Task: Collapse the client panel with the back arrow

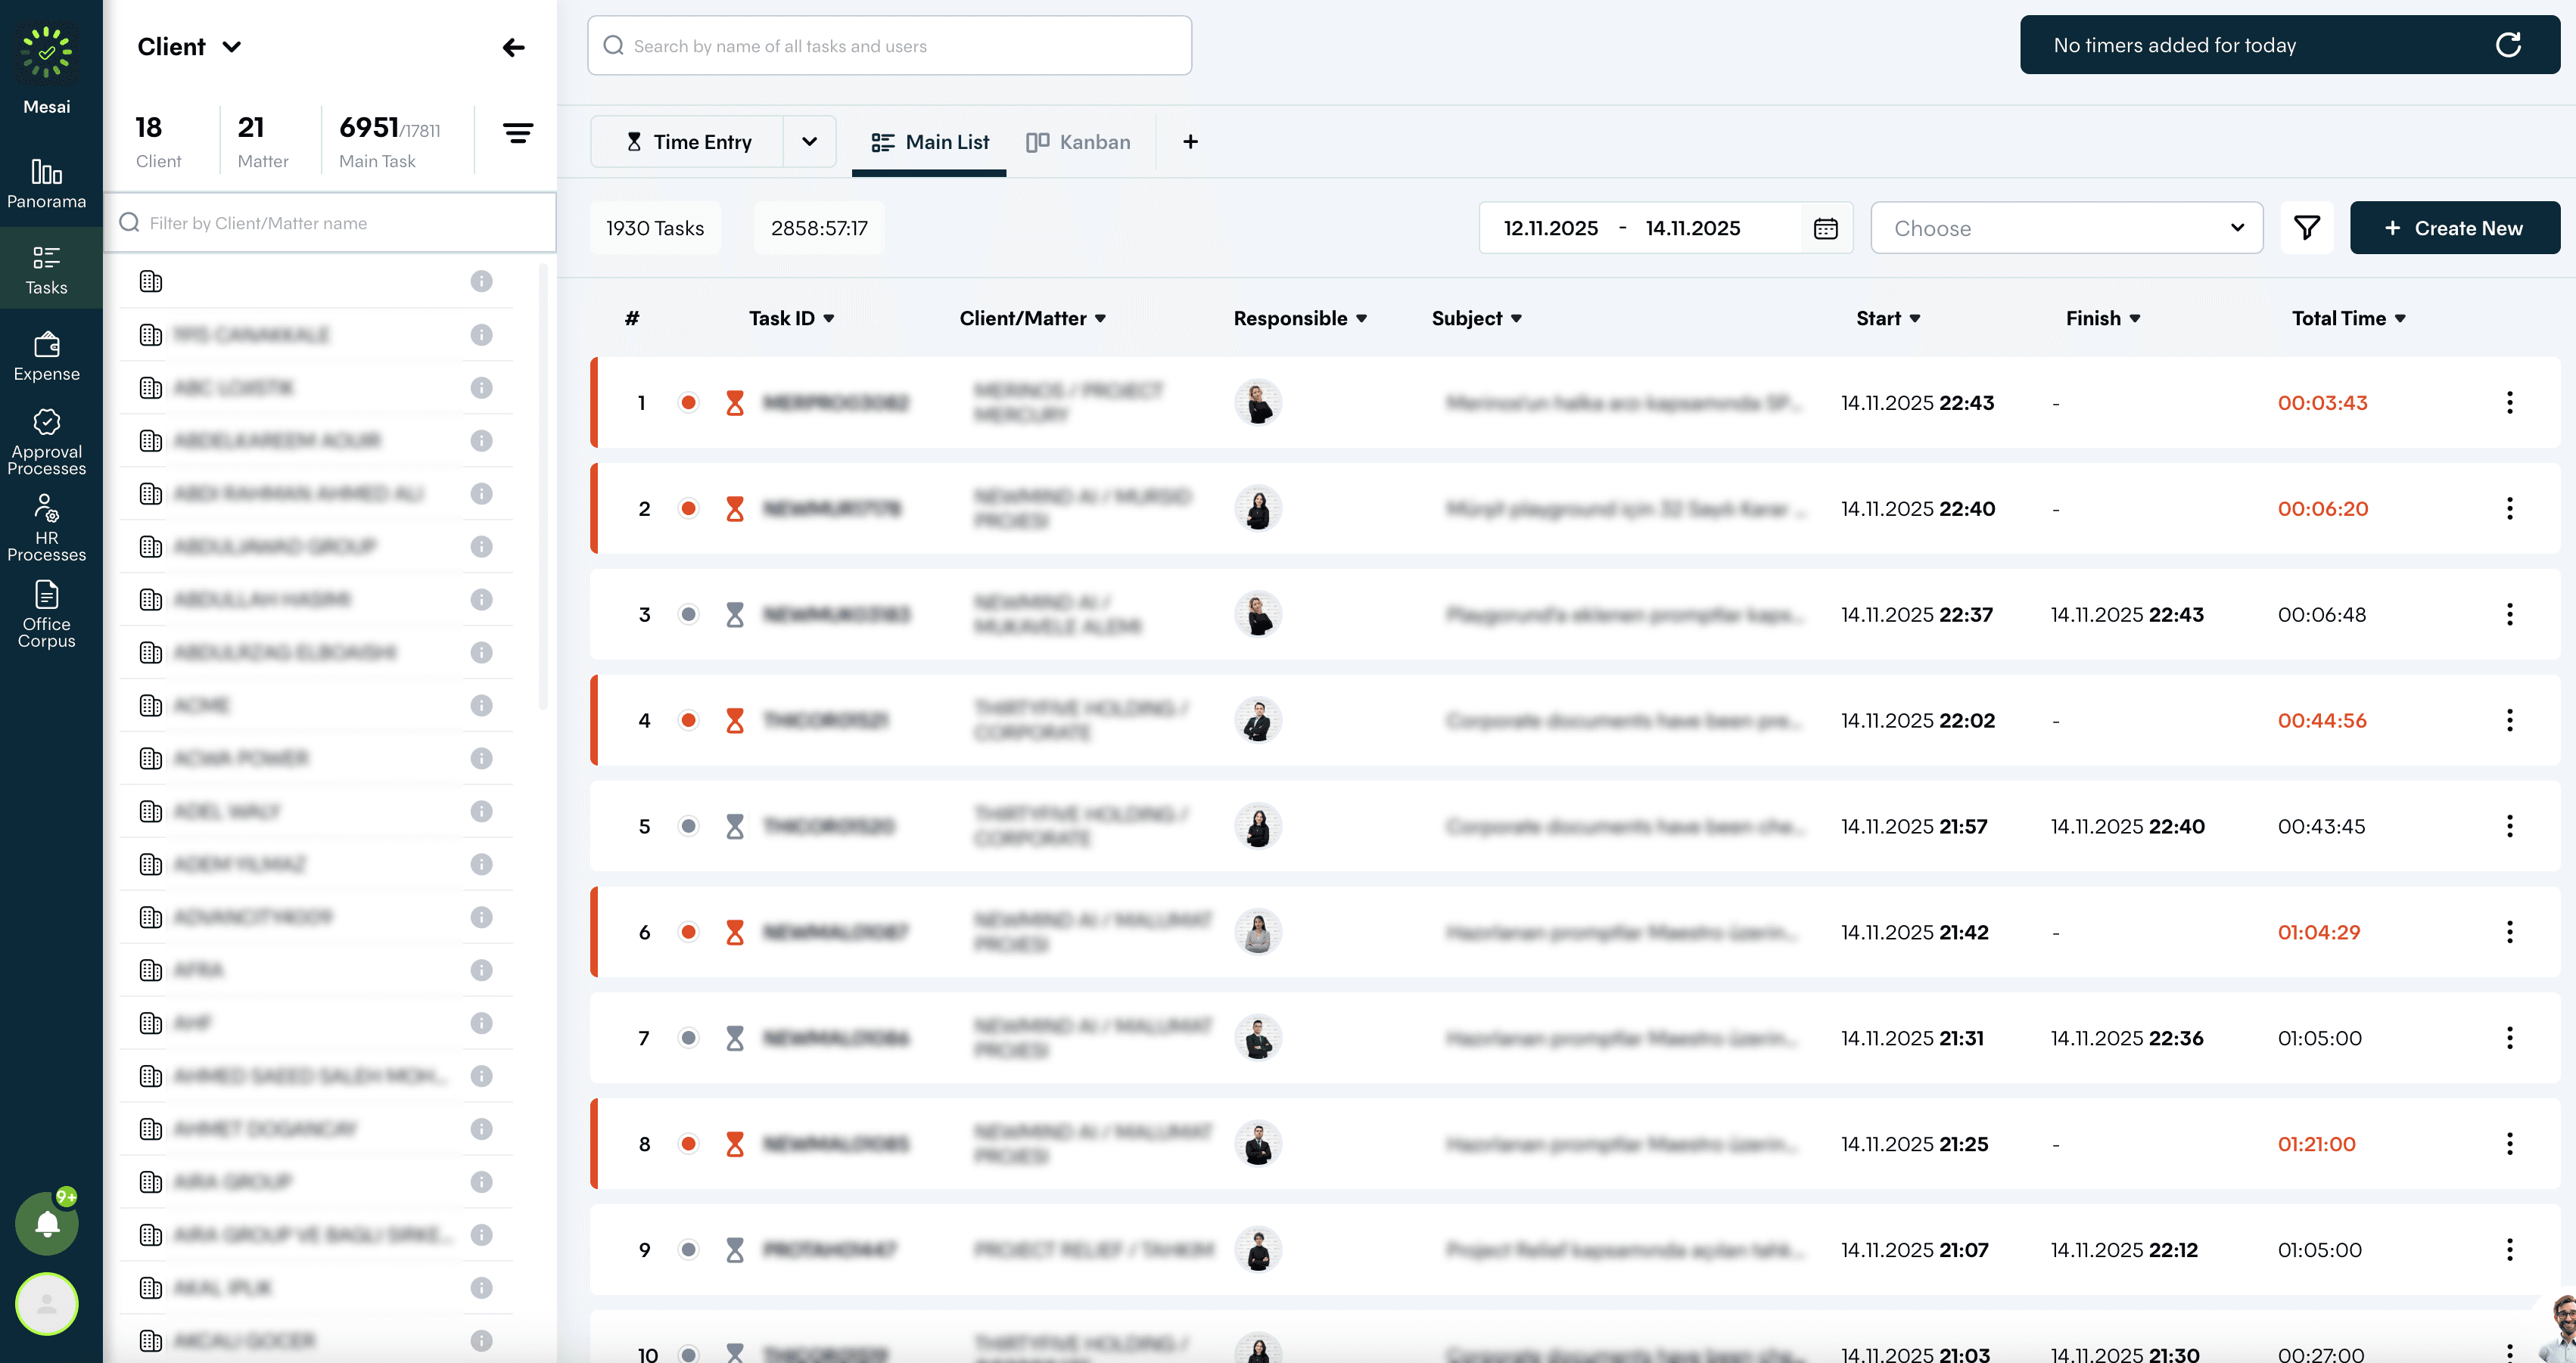Action: (x=513, y=47)
